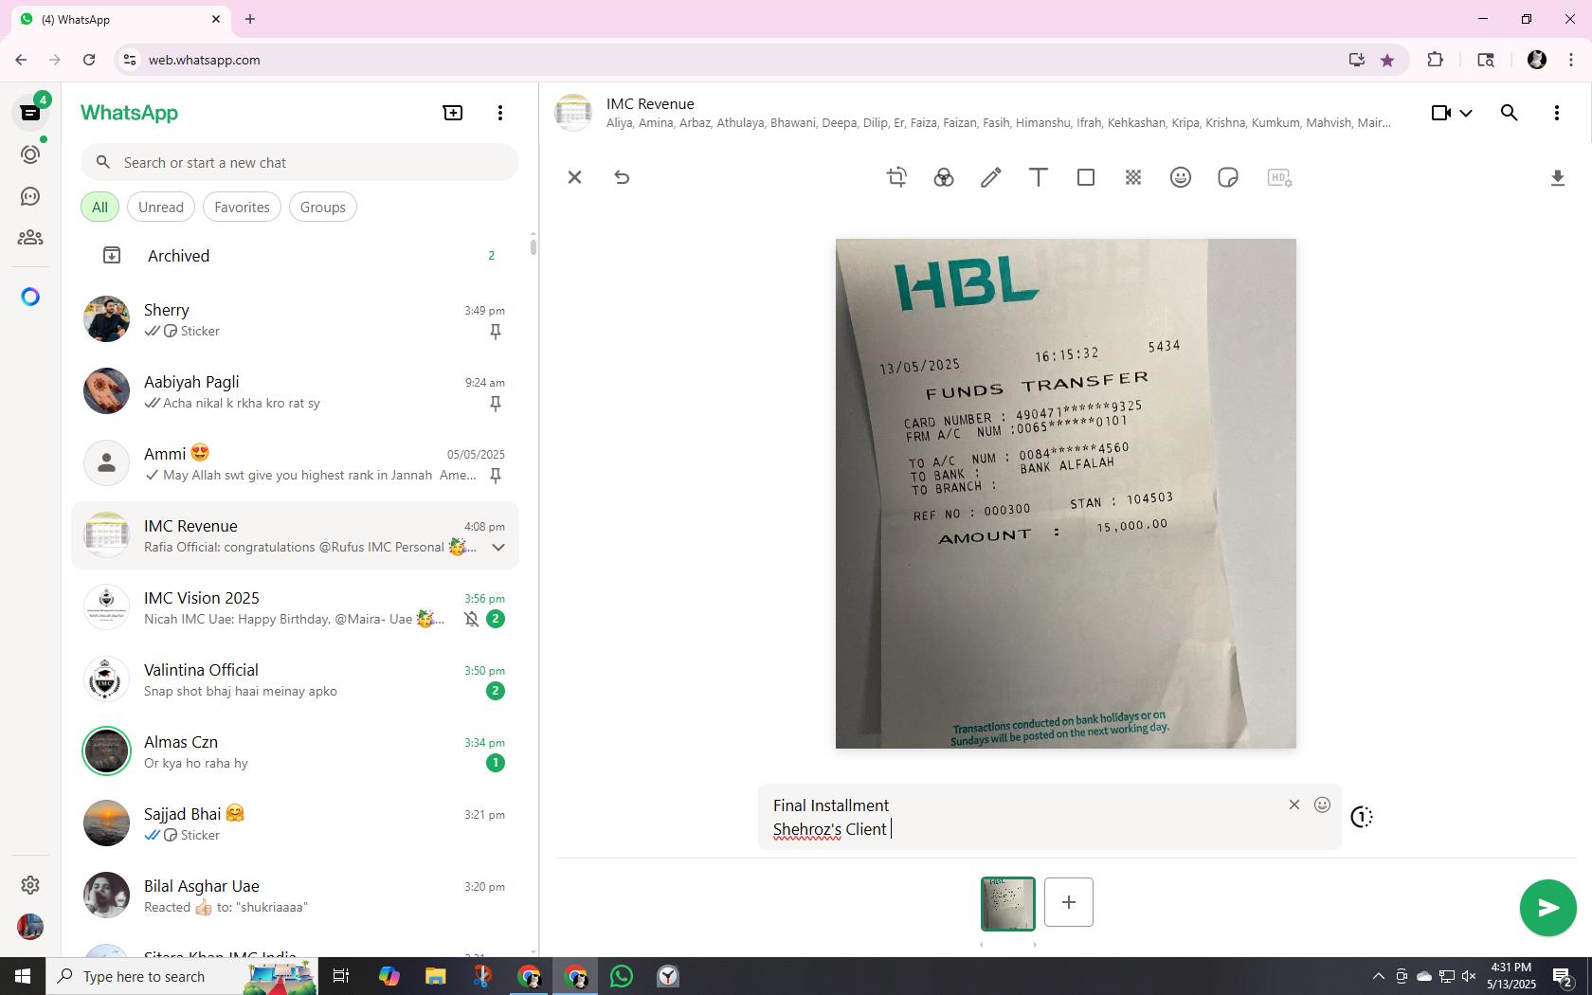Open chat with Ammi
This screenshot has height=995, width=1592.
[x=296, y=464]
